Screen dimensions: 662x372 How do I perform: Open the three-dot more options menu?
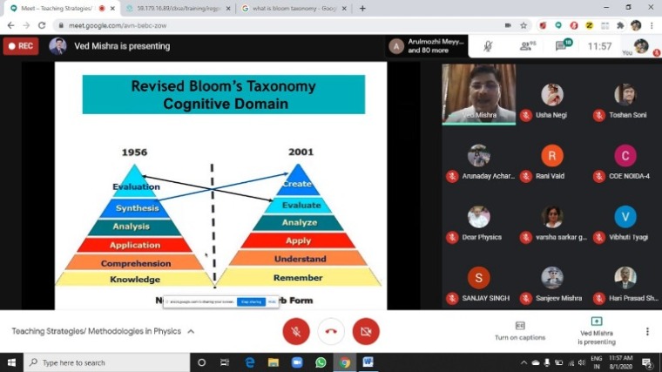[647, 331]
